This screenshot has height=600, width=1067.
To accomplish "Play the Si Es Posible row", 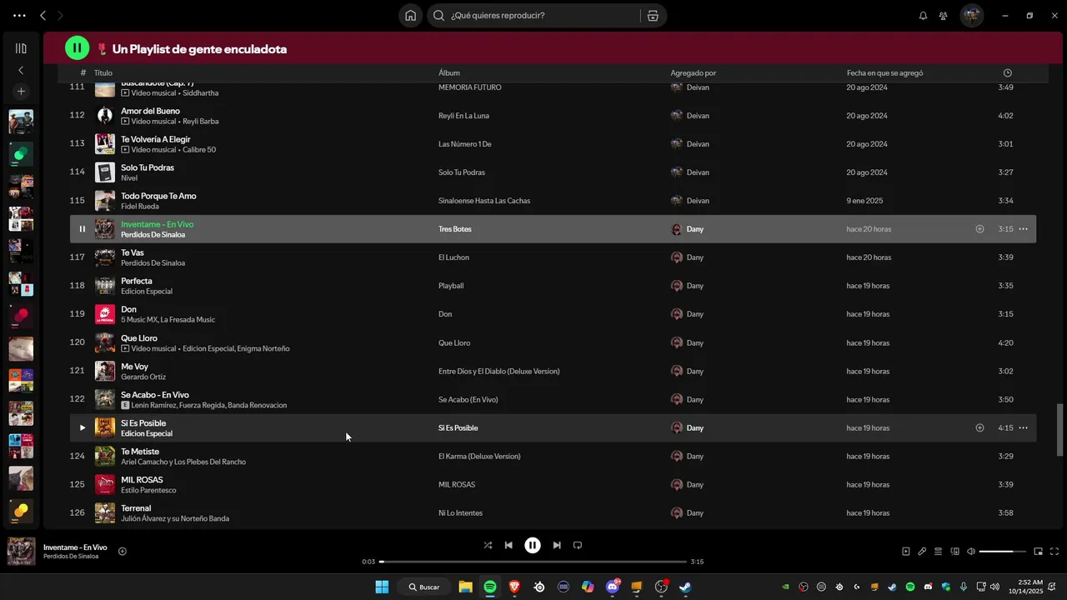I will pyautogui.click(x=82, y=427).
